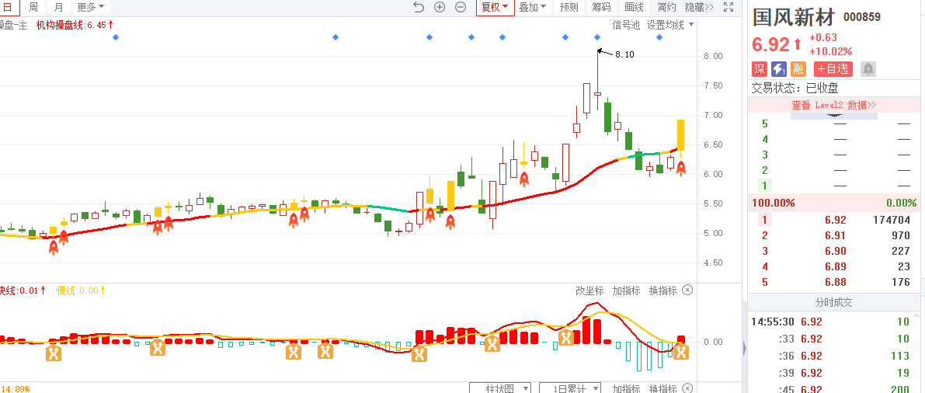
Task: Click the 画线 draw line button
Action: click(634, 7)
